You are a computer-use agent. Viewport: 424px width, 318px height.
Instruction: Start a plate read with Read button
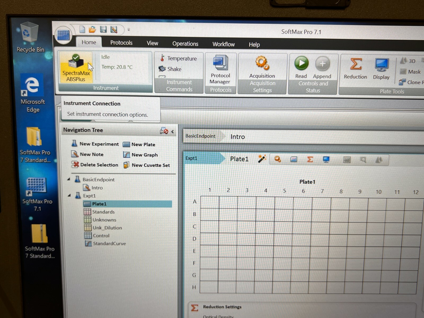(301, 68)
